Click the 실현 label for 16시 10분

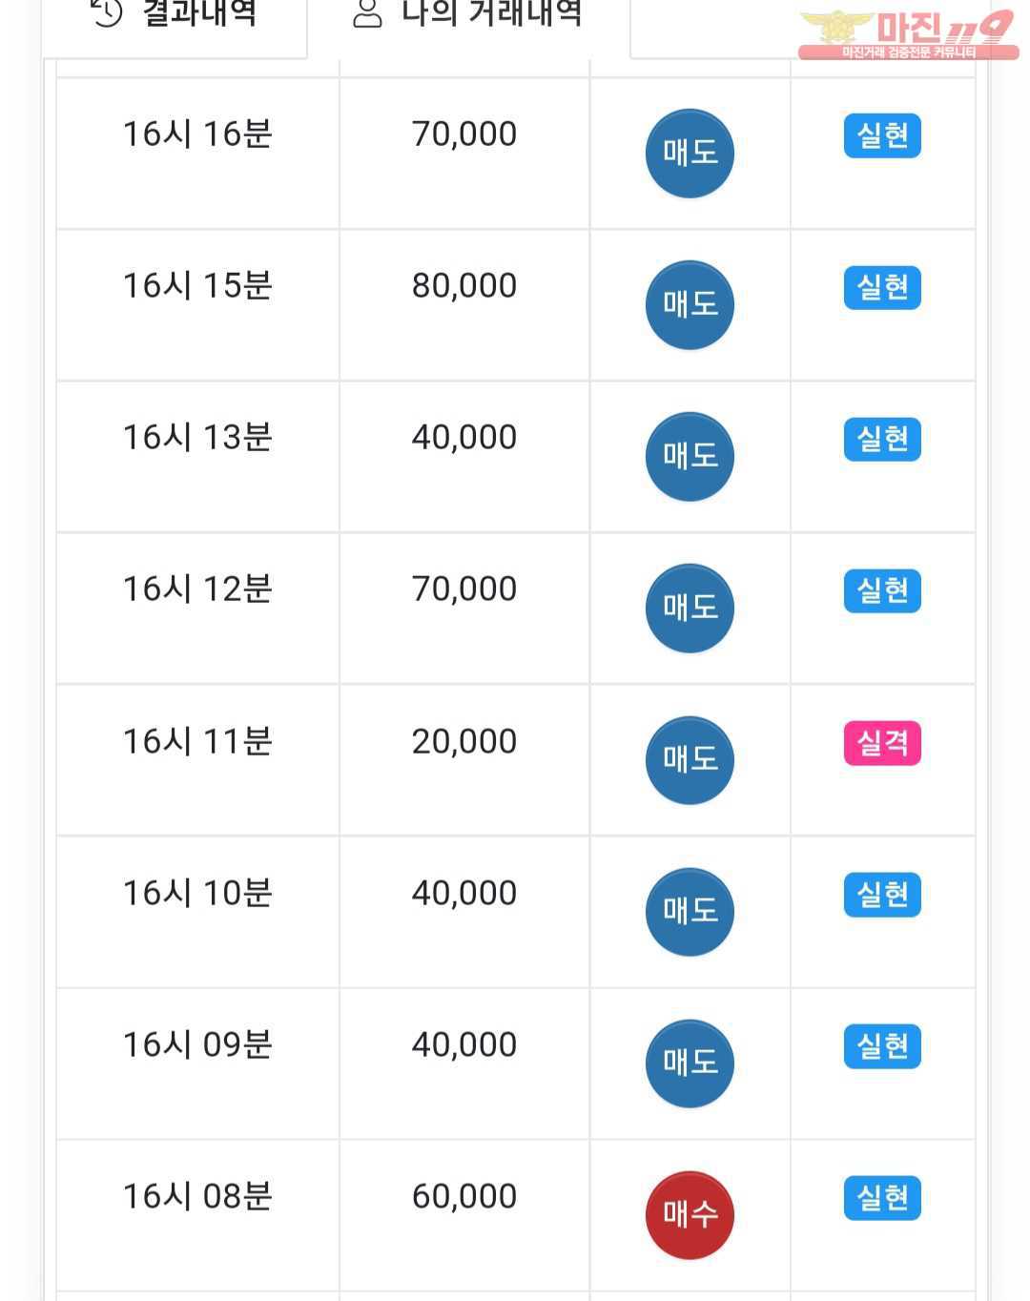point(882,895)
